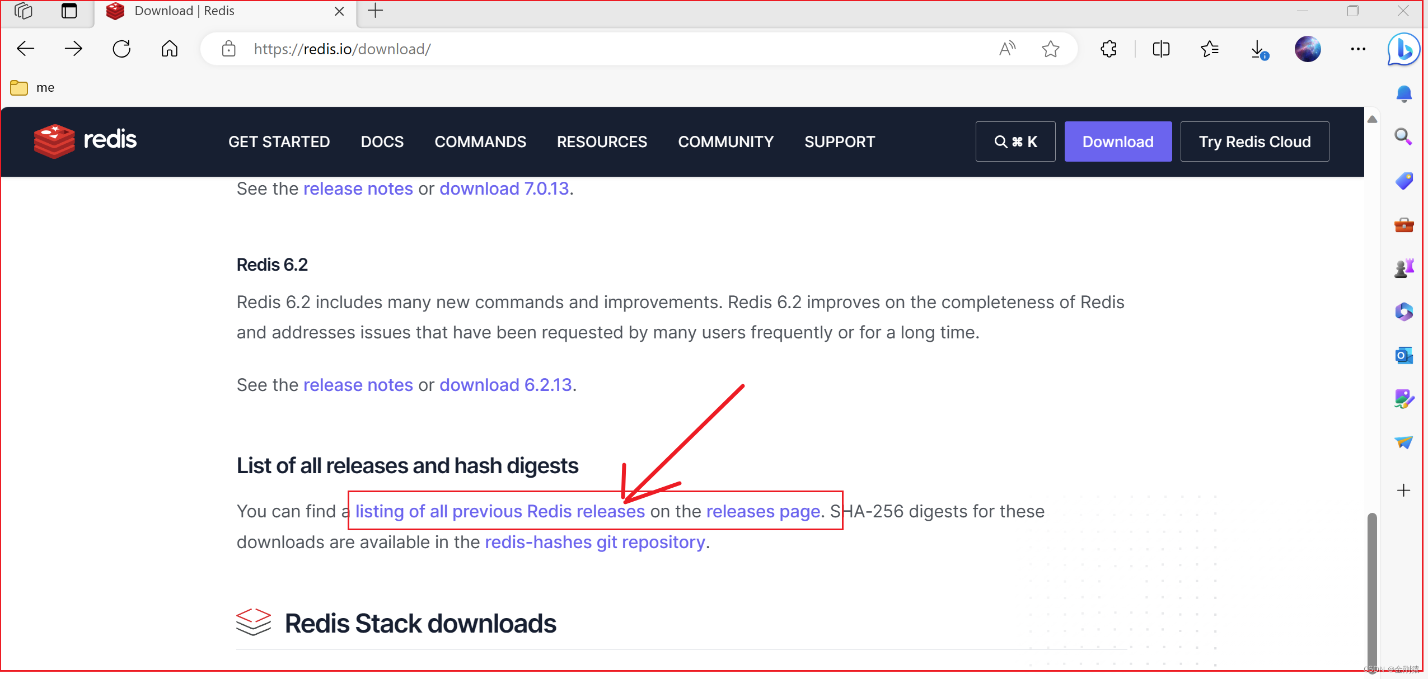Open Bing Copilot sidebar
This screenshot has width=1428, height=679.
coord(1404,49)
